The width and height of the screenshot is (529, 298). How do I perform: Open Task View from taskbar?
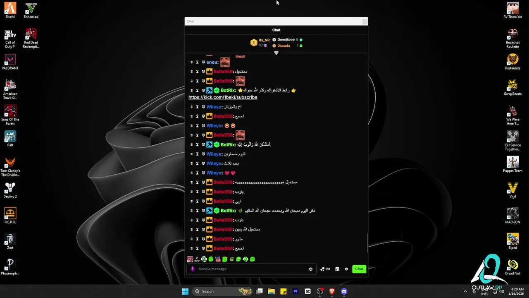(259, 291)
